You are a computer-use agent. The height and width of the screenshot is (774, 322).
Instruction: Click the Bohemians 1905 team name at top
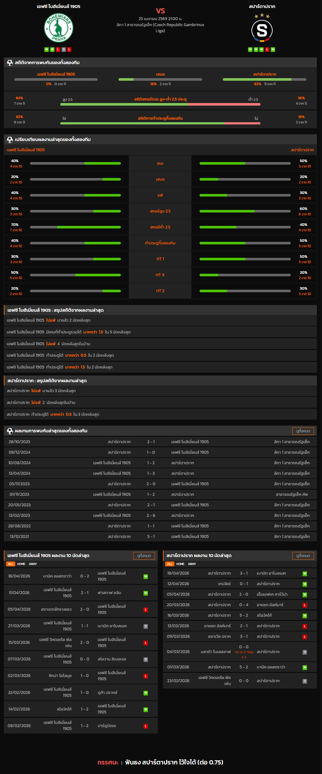[x=59, y=6]
